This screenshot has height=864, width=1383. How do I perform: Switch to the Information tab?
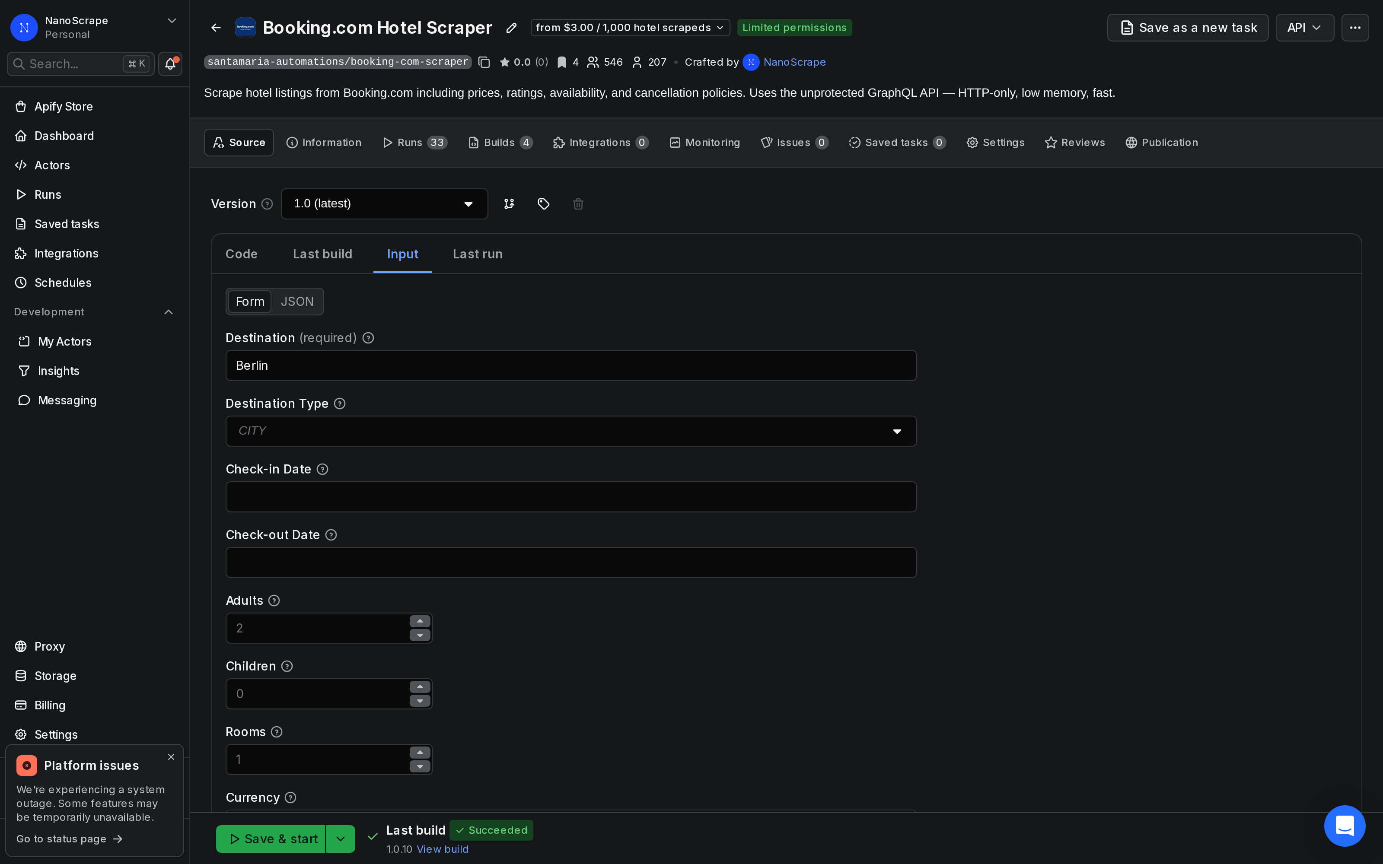[x=324, y=143]
